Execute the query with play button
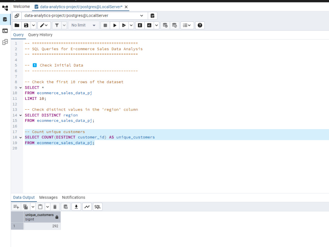 (x=114, y=25)
